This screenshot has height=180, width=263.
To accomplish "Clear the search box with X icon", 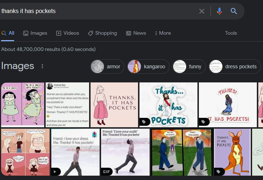I will point(202,11).
